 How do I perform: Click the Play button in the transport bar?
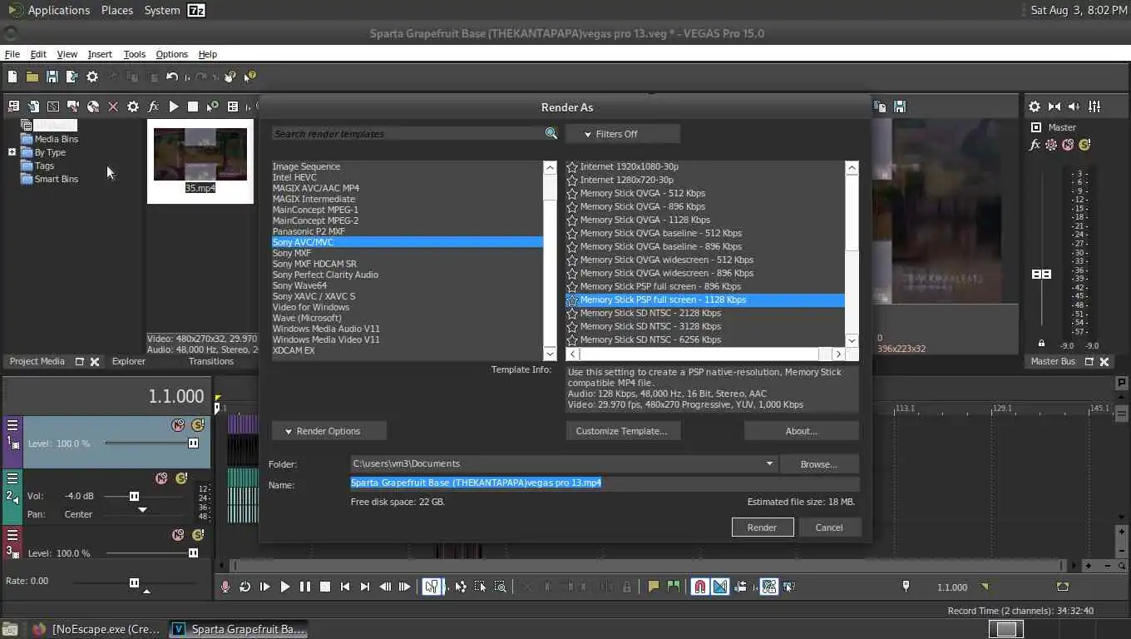point(284,587)
